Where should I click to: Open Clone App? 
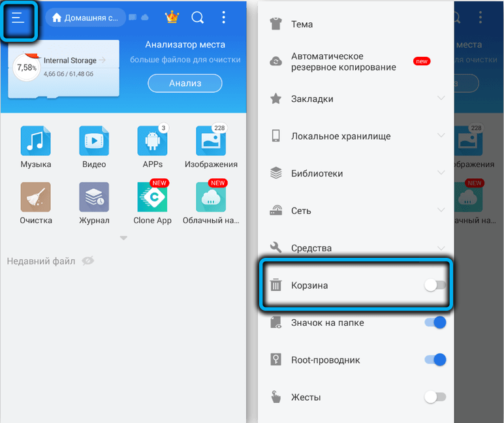(x=152, y=202)
